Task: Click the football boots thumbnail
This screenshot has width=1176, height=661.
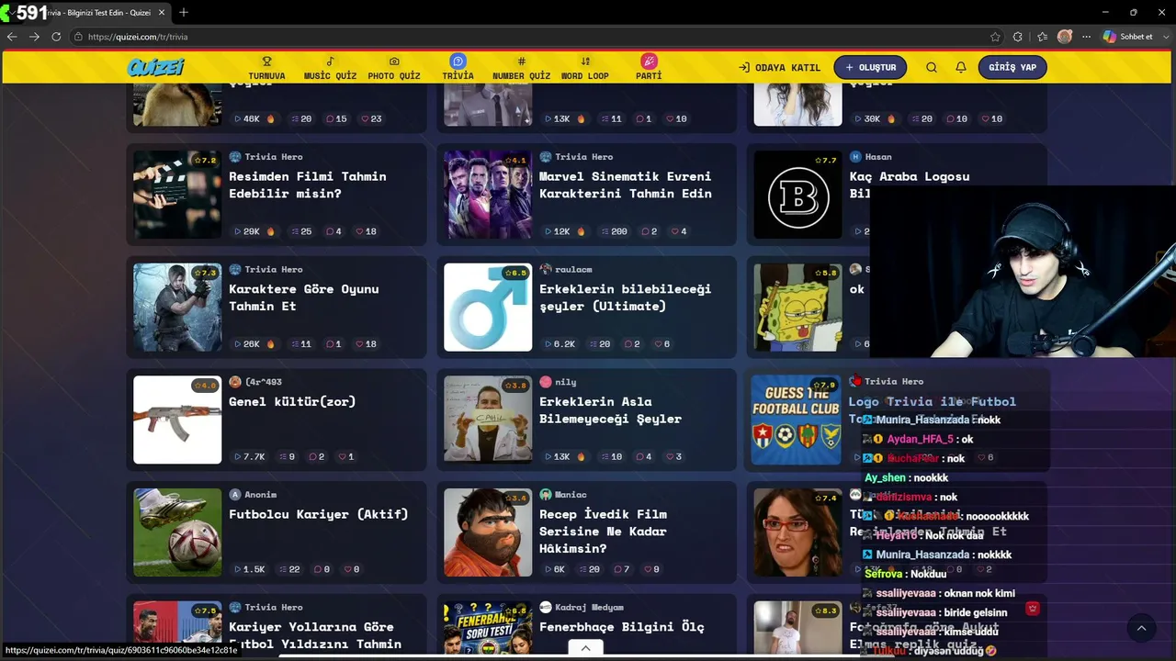Action: click(x=177, y=532)
